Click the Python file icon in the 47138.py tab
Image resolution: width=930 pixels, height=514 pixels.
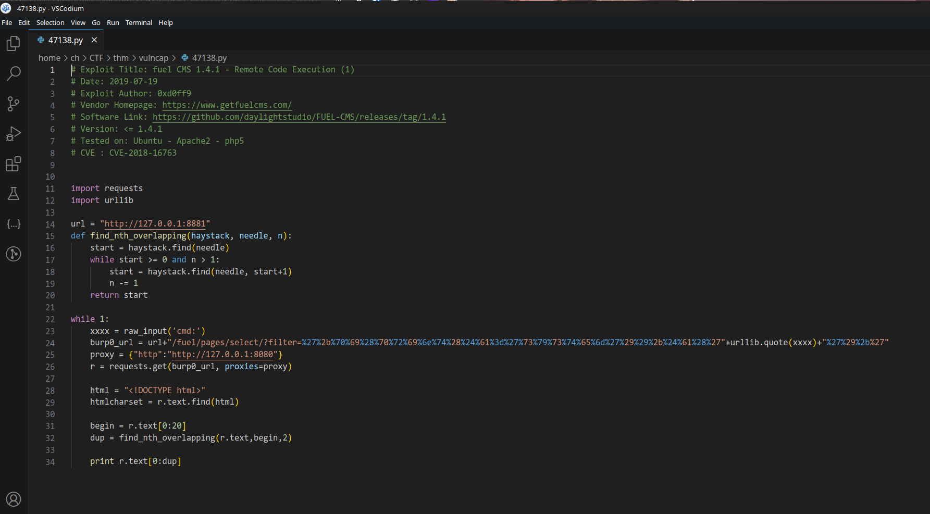coord(41,40)
